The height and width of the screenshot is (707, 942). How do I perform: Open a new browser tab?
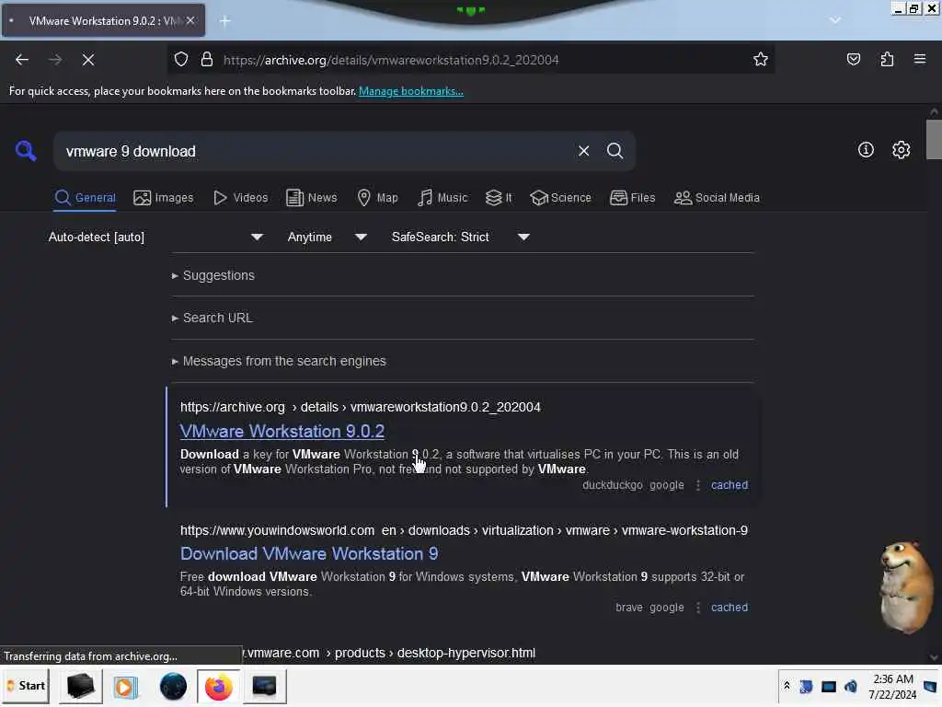[224, 21]
